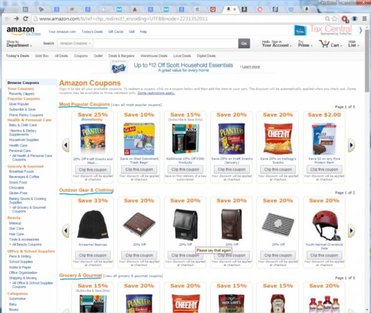The height and width of the screenshot is (313, 371).
Task: Open the Wish List dropdown
Action: pyautogui.click(x=354, y=43)
